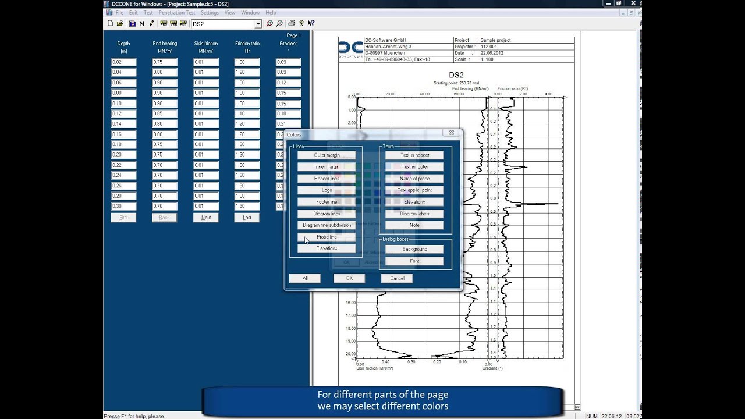Click the dialog boxes Font button

414,261
